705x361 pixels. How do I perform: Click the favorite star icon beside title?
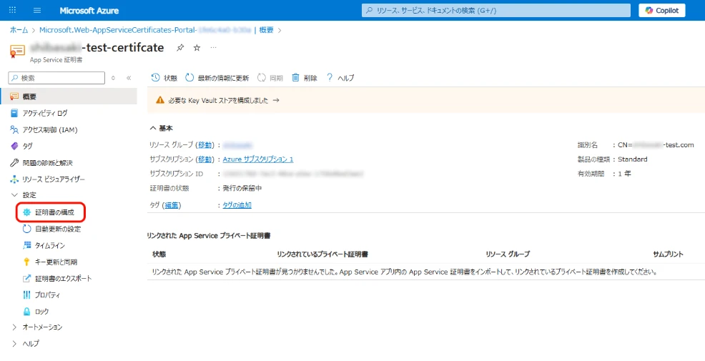click(x=197, y=48)
